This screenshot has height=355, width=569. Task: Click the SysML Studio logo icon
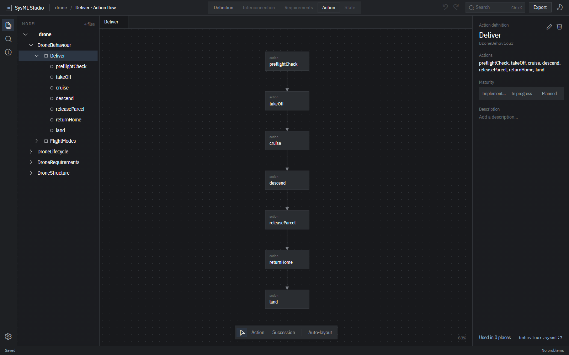[9, 8]
